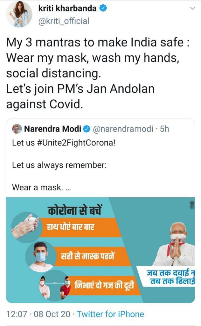Image resolution: width=201 pixels, height=326 pixels.
Task: Click kriti kharbanda's blue verified badge
Action: 103,8
